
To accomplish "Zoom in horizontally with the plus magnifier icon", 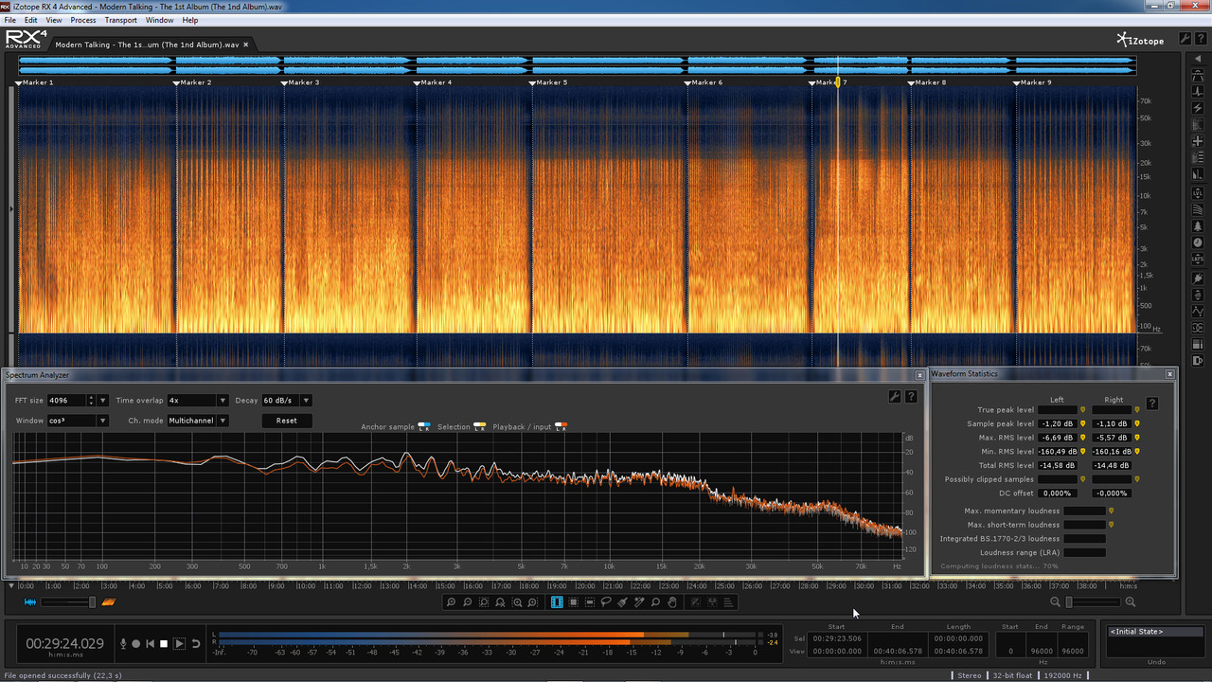I will click(x=451, y=602).
